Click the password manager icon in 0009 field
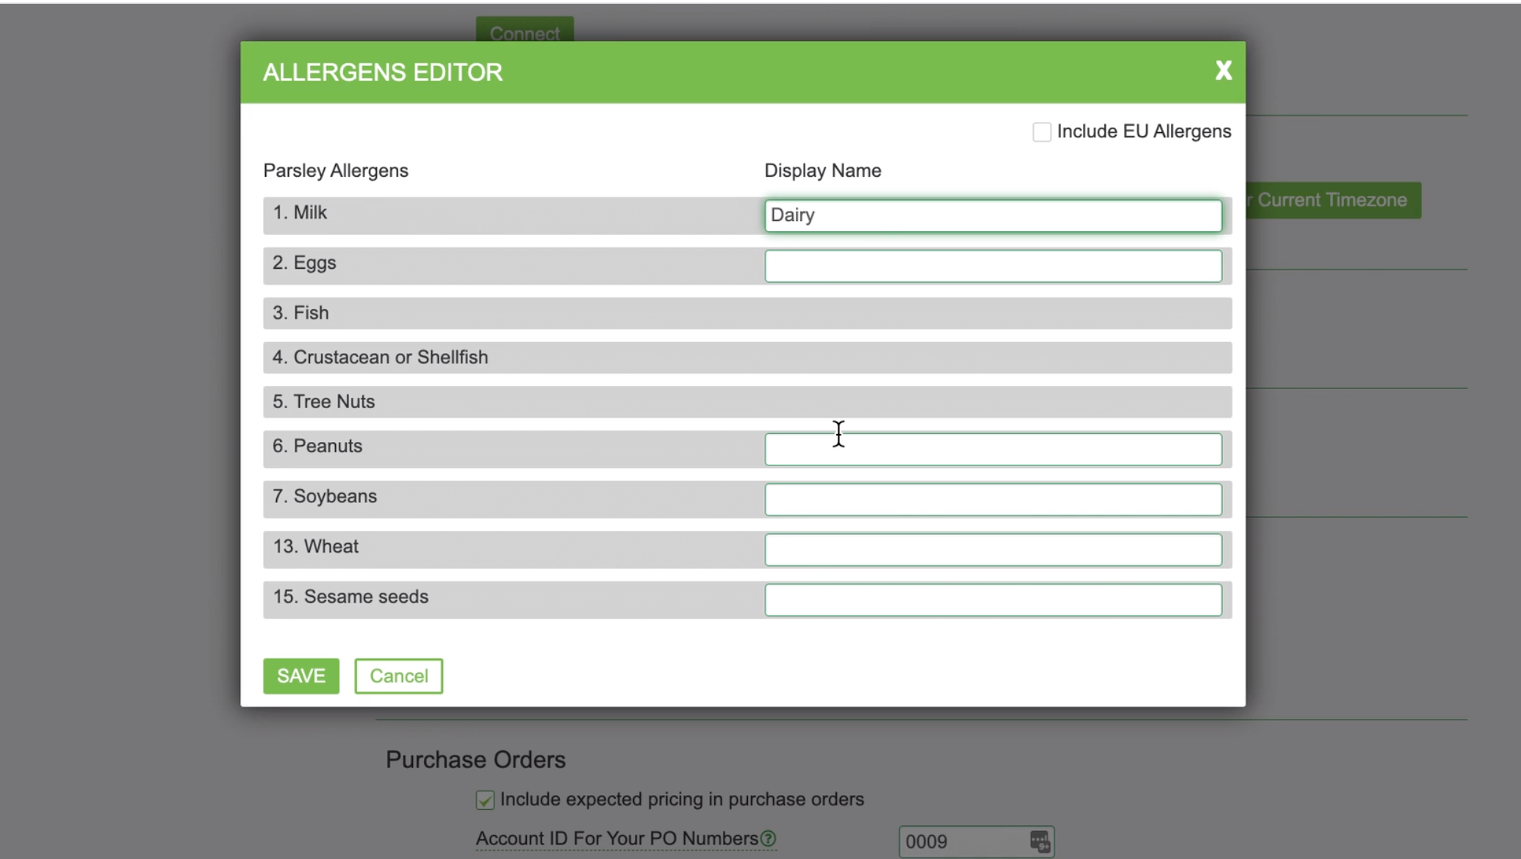This screenshot has width=1521, height=859. [x=1039, y=841]
